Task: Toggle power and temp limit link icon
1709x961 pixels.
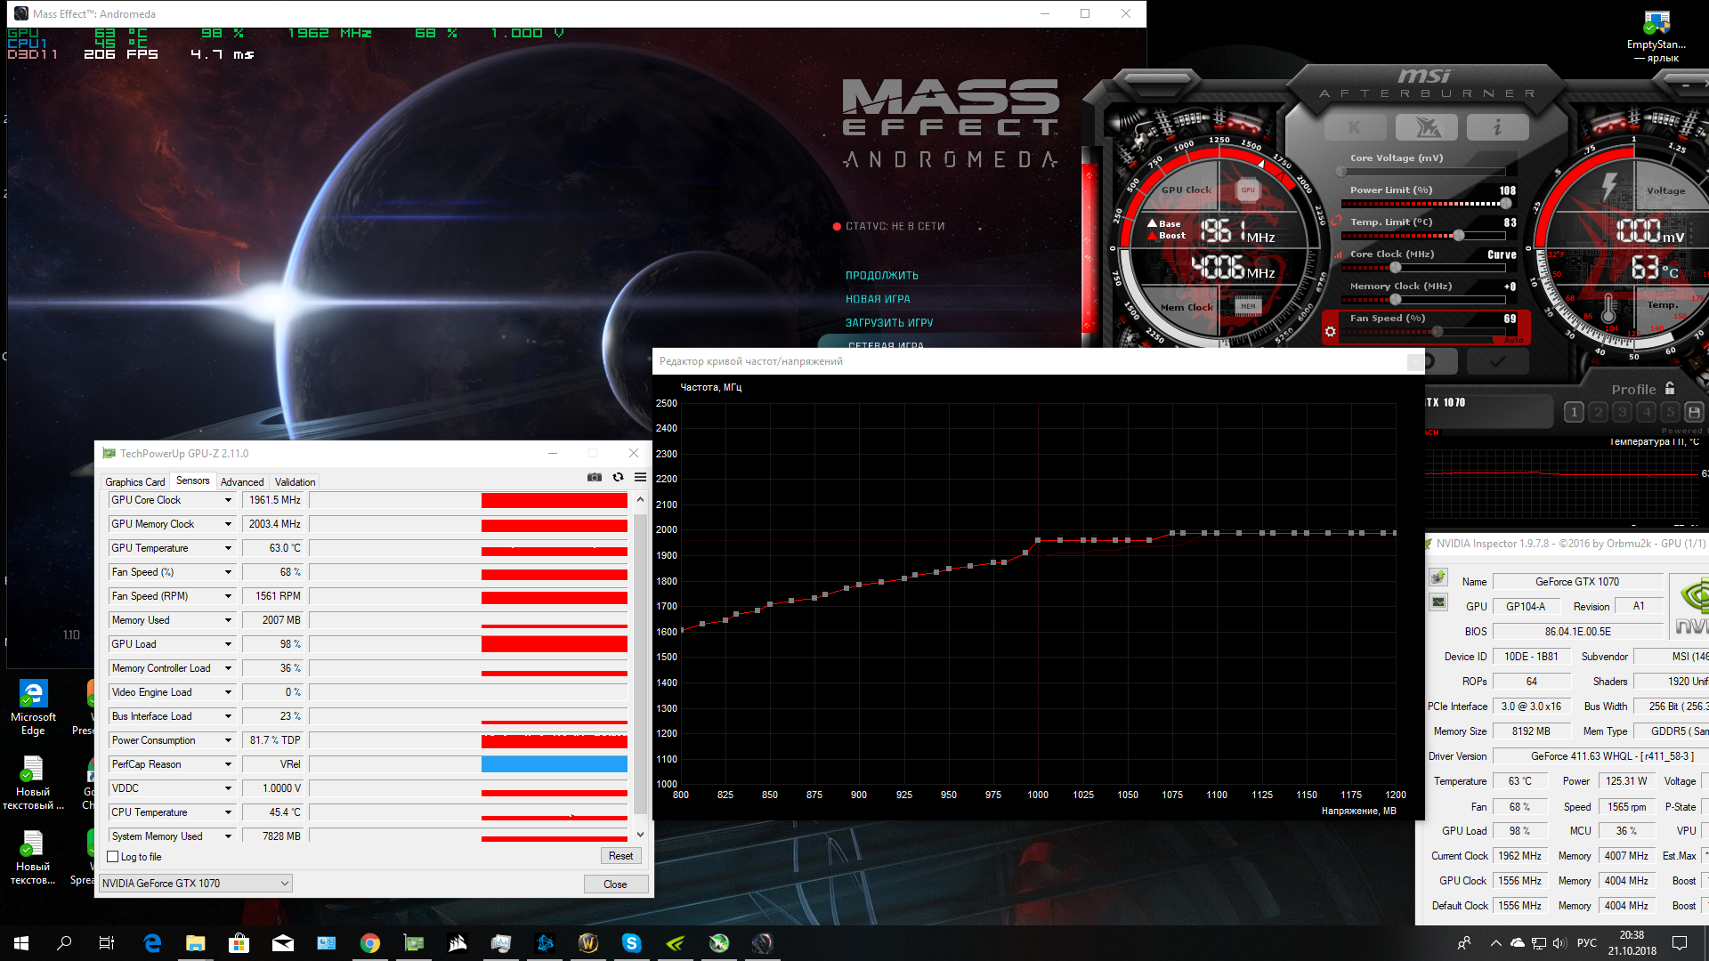Action: coord(1337,221)
